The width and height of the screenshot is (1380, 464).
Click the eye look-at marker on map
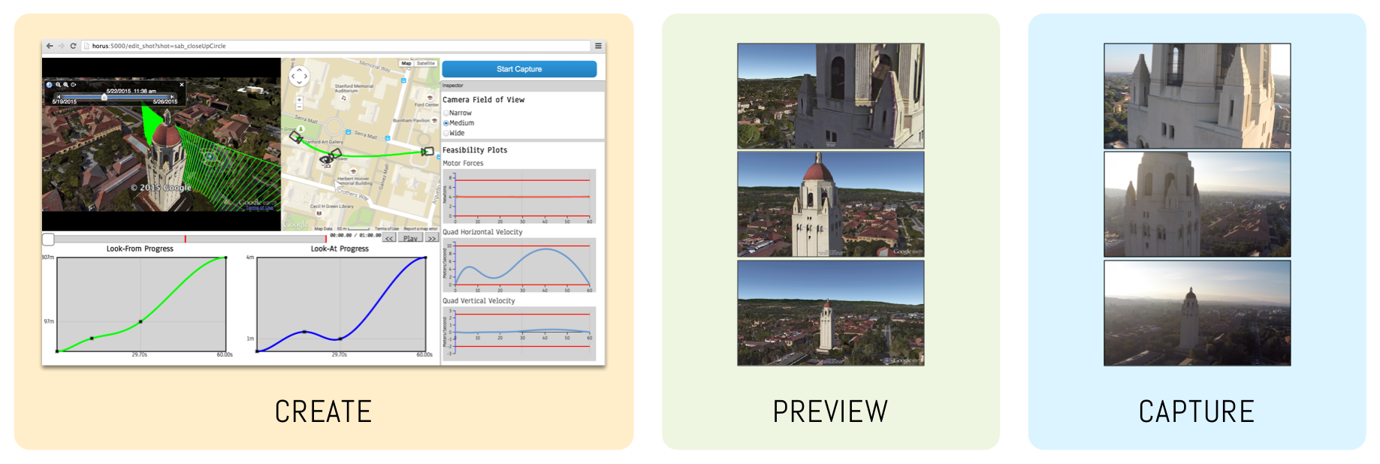pyautogui.click(x=326, y=159)
